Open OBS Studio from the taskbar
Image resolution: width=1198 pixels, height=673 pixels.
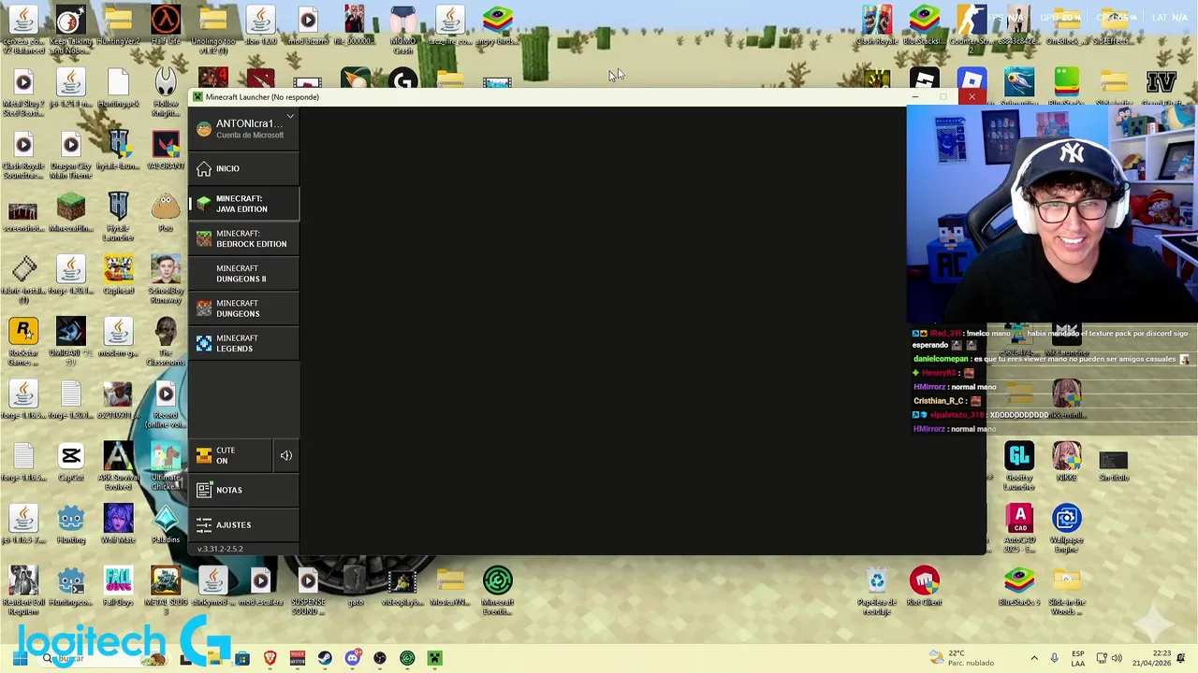[x=380, y=658]
